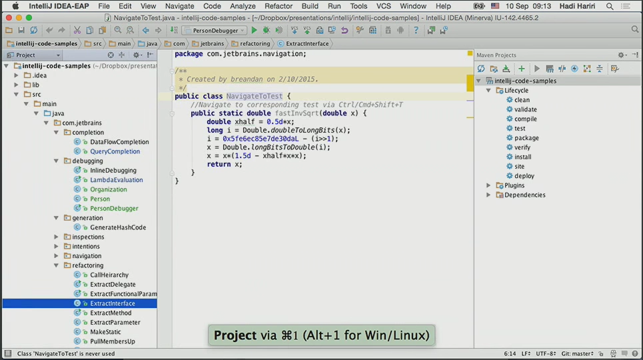The height and width of the screenshot is (360, 643).
Task: Open the Project view type dropdown
Action: point(33,55)
